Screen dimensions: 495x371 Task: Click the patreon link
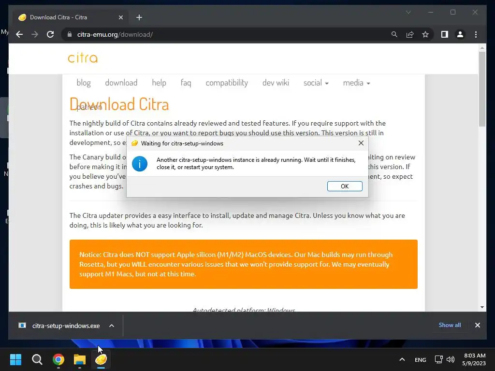point(89,107)
